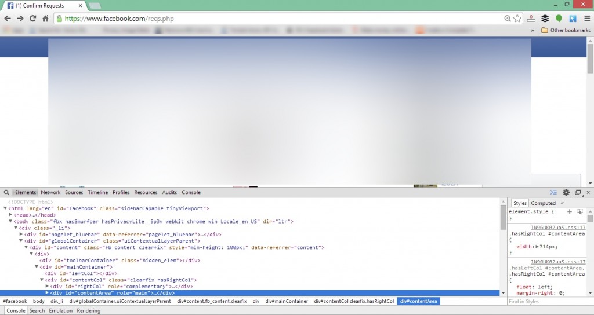
Task: Expand the rightCol div node
Action: pos(47,286)
